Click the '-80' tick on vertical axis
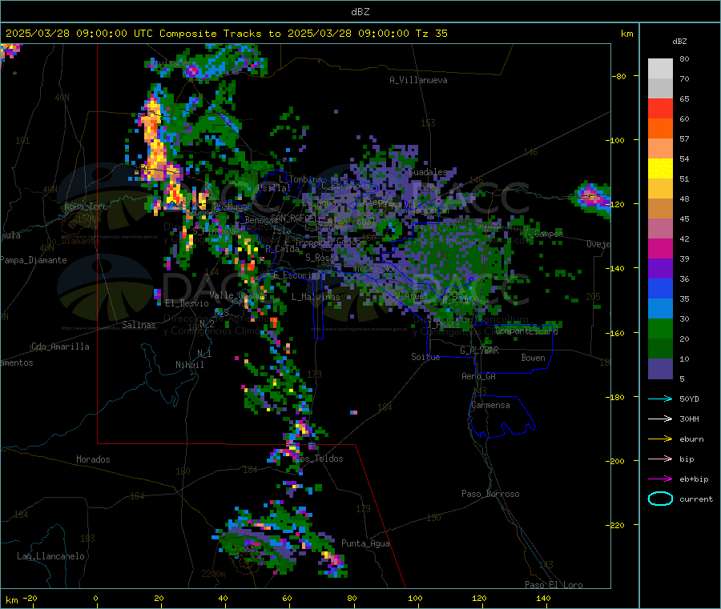This screenshot has width=721, height=609. click(x=619, y=76)
